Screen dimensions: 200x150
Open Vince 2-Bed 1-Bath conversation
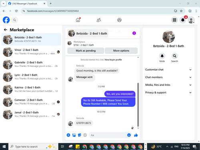[x=31, y=52]
